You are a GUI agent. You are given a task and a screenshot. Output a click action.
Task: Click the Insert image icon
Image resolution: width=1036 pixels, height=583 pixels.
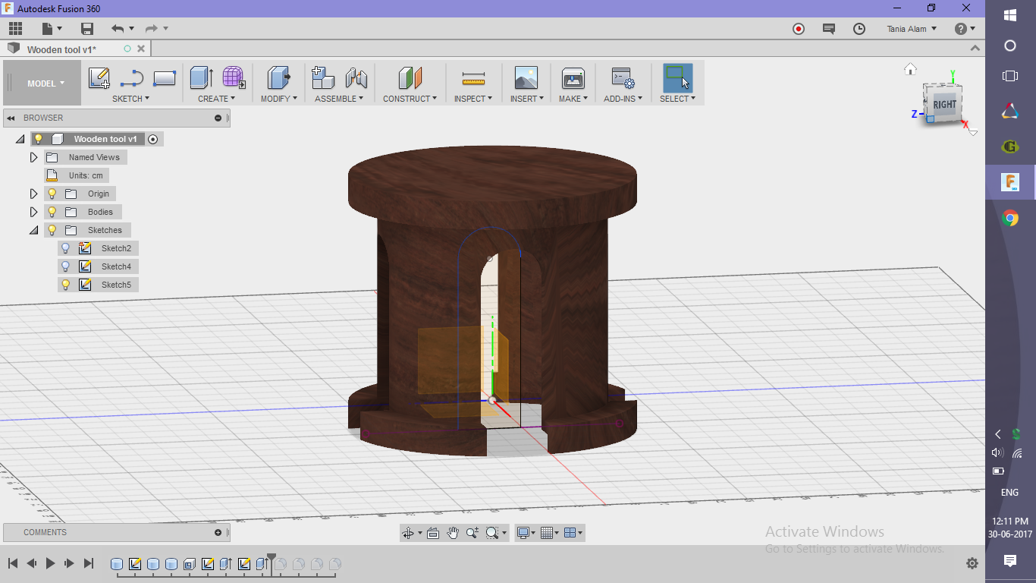tap(526, 77)
